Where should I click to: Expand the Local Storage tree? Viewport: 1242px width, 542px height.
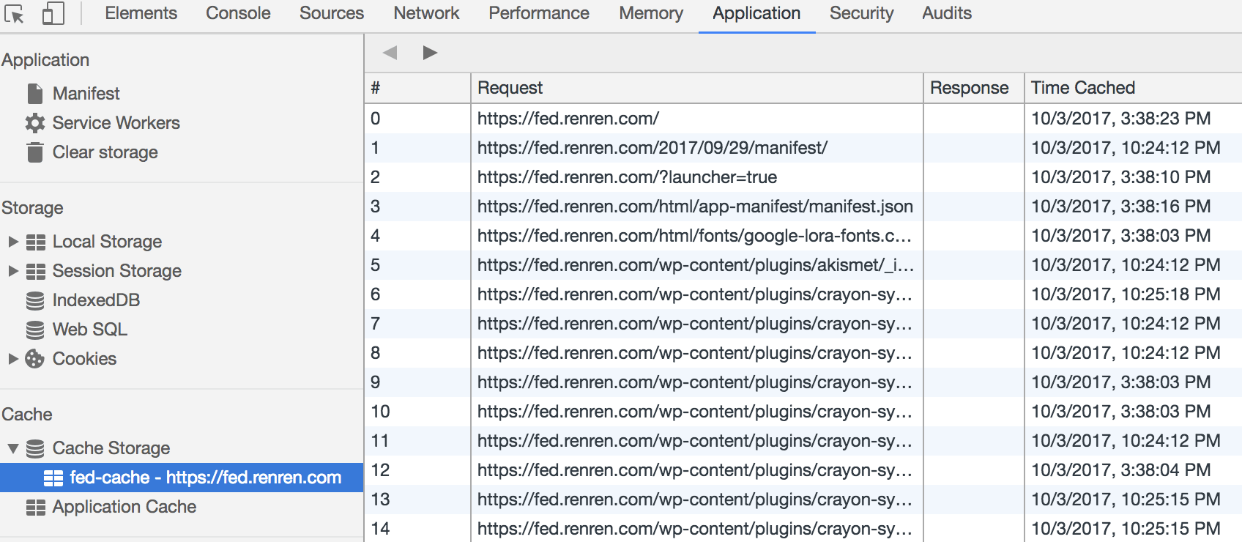(x=13, y=242)
